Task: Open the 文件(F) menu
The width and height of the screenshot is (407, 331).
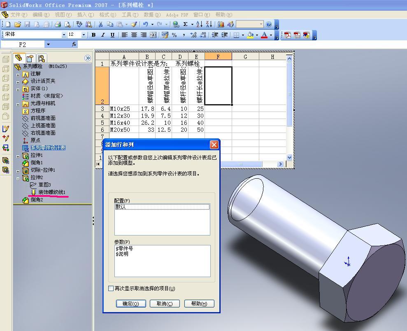Action: (x=19, y=15)
